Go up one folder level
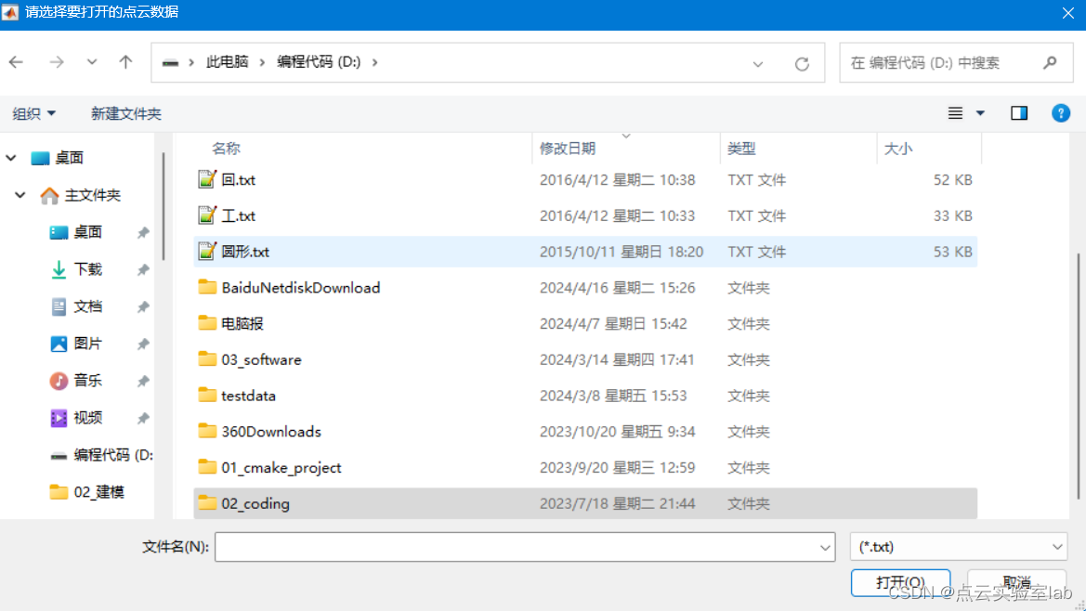Viewport: 1086px width, 611px height. (125, 61)
